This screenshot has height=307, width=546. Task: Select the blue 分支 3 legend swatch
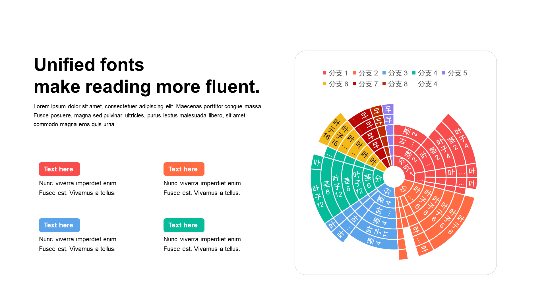tap(384, 73)
